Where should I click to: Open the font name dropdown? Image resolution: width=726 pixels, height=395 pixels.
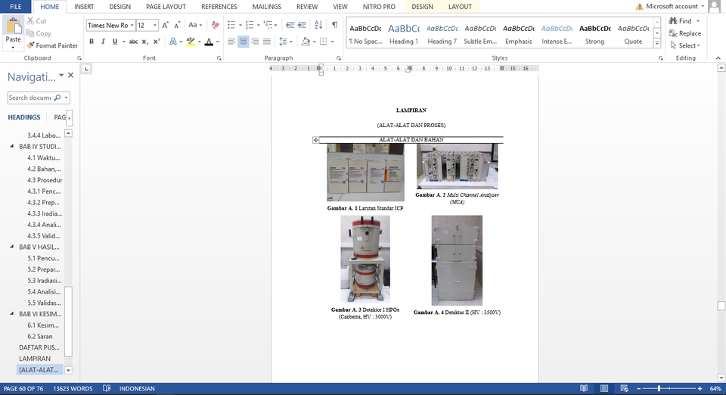coord(132,25)
